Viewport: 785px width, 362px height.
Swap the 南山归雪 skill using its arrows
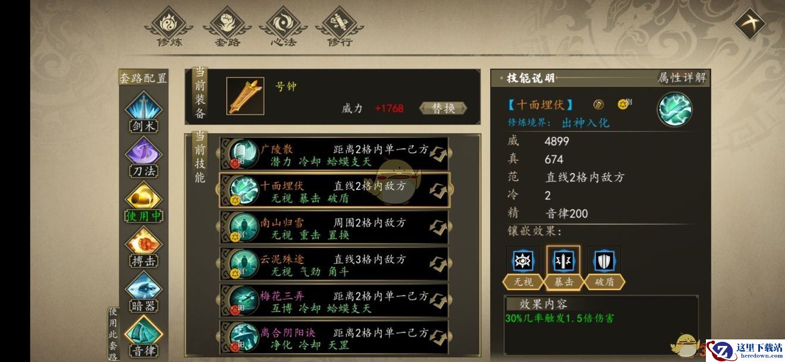coord(438,228)
